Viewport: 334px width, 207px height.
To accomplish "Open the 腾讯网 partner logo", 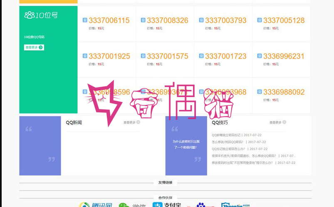I will pyautogui.click(x=95, y=205).
